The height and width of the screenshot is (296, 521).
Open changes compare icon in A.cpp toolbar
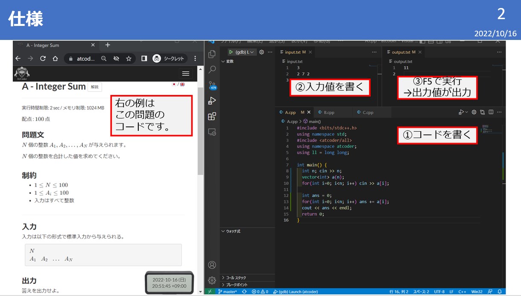click(482, 112)
